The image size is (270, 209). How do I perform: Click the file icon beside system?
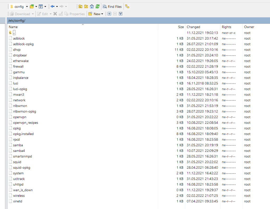coord(11,173)
